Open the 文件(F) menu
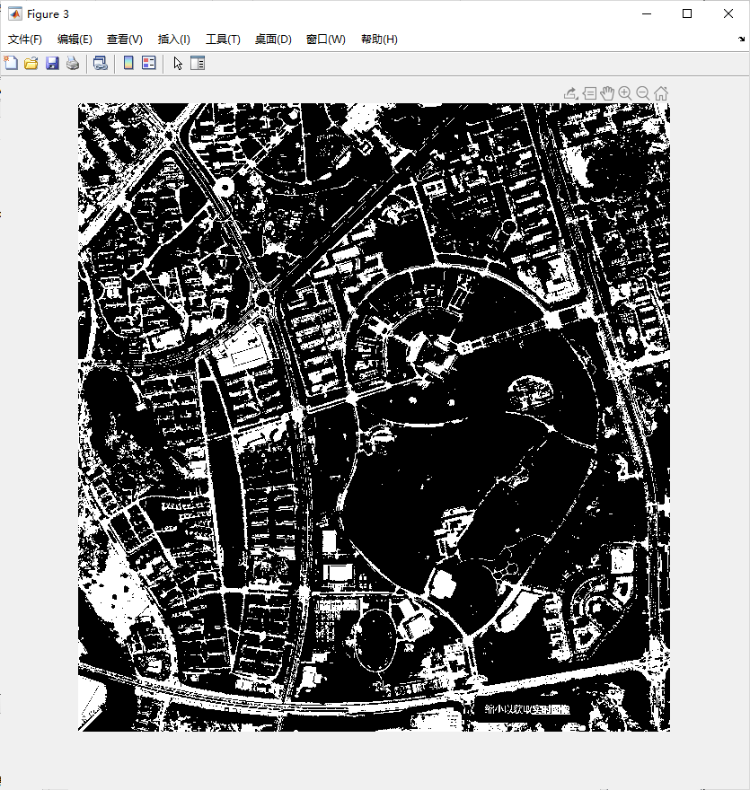The width and height of the screenshot is (750, 790). tap(25, 39)
